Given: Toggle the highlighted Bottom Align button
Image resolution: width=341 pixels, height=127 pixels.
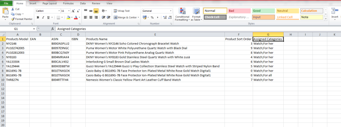Looking at the screenshot, I should coord(96,10).
